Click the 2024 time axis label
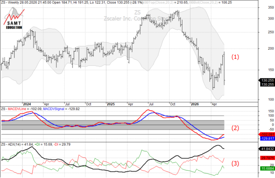The image size is (275, 178). (27, 104)
